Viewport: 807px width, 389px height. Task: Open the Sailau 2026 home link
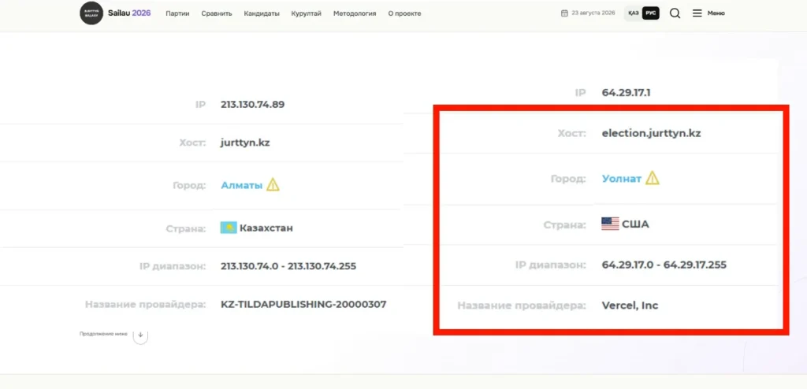coord(129,13)
